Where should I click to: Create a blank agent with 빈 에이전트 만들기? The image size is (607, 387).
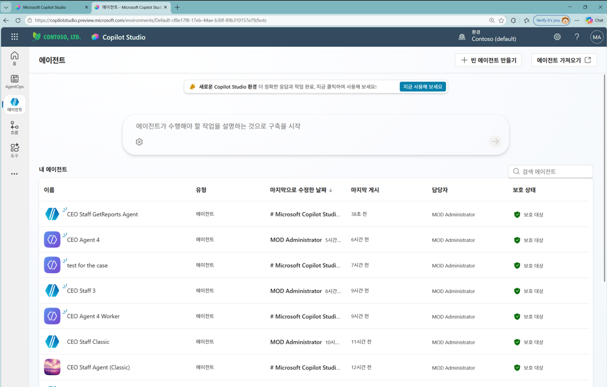[488, 60]
